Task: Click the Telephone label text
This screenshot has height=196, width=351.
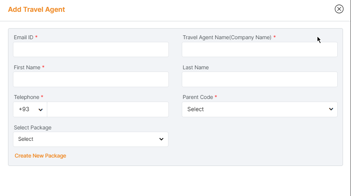Action: pyautogui.click(x=26, y=97)
